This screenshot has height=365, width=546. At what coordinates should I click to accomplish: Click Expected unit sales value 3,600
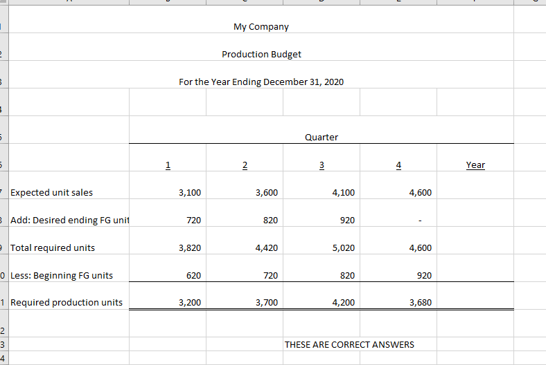coord(245,185)
